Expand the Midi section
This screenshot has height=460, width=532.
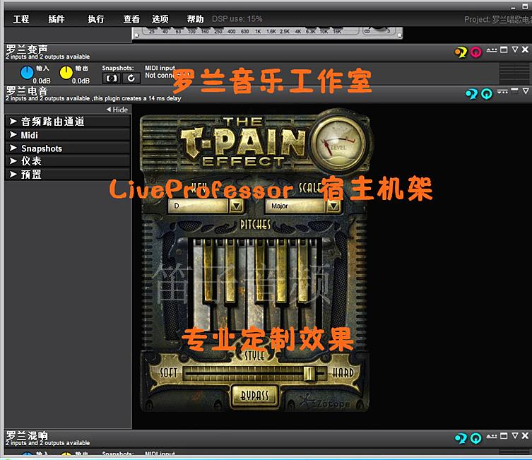68,135
